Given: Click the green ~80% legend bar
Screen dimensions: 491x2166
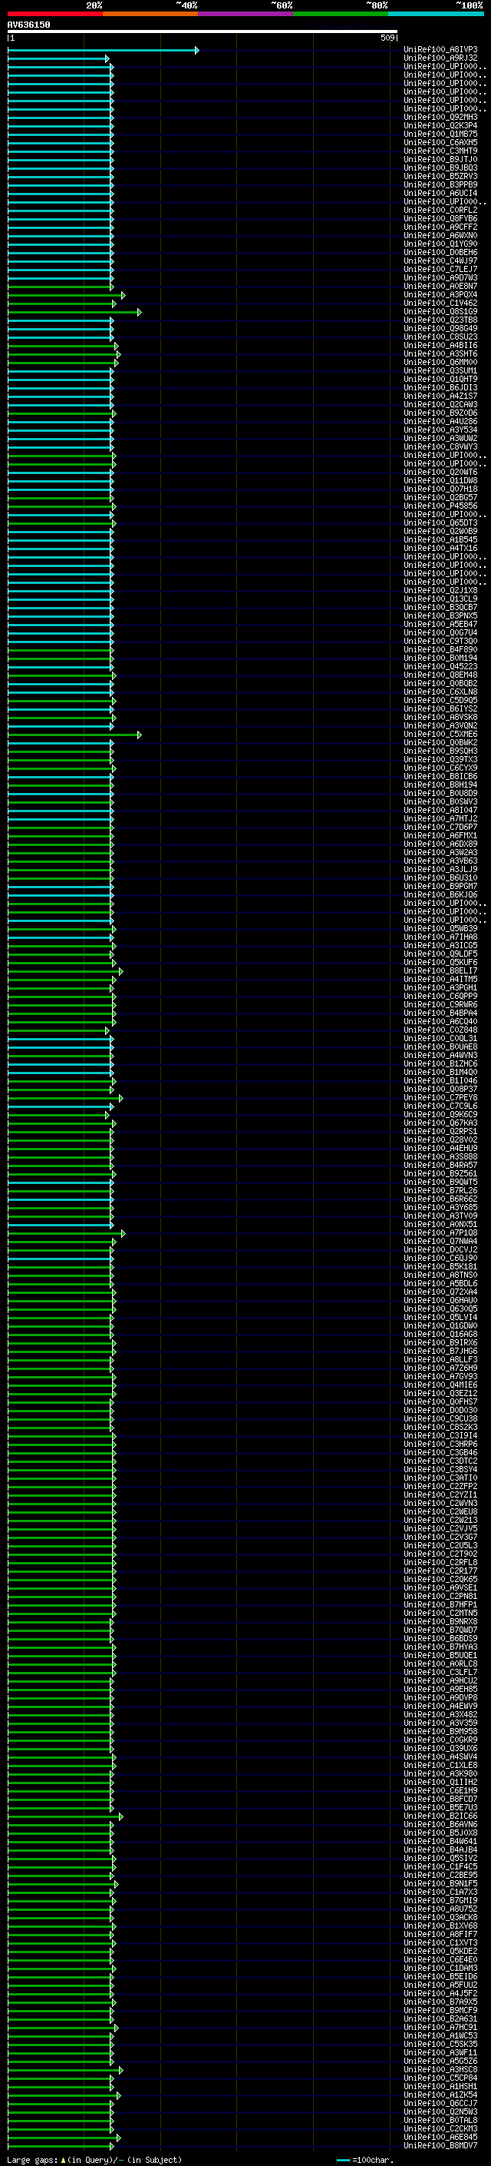Looking at the screenshot, I should (x=341, y=14).
